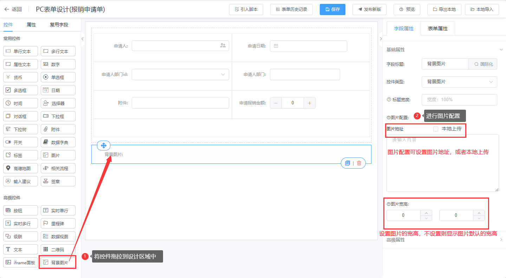Screen dimensions: 506x278
Task: Click the calendar icon in 申请日期 field
Action: [x=276, y=46]
